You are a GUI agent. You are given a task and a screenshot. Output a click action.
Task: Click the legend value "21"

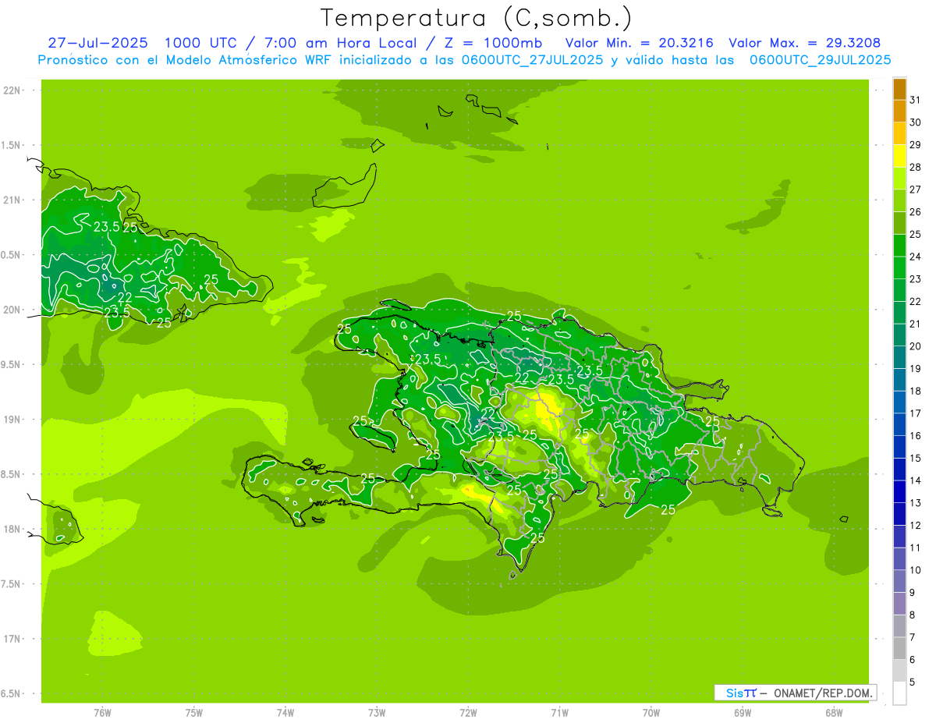[x=915, y=324]
